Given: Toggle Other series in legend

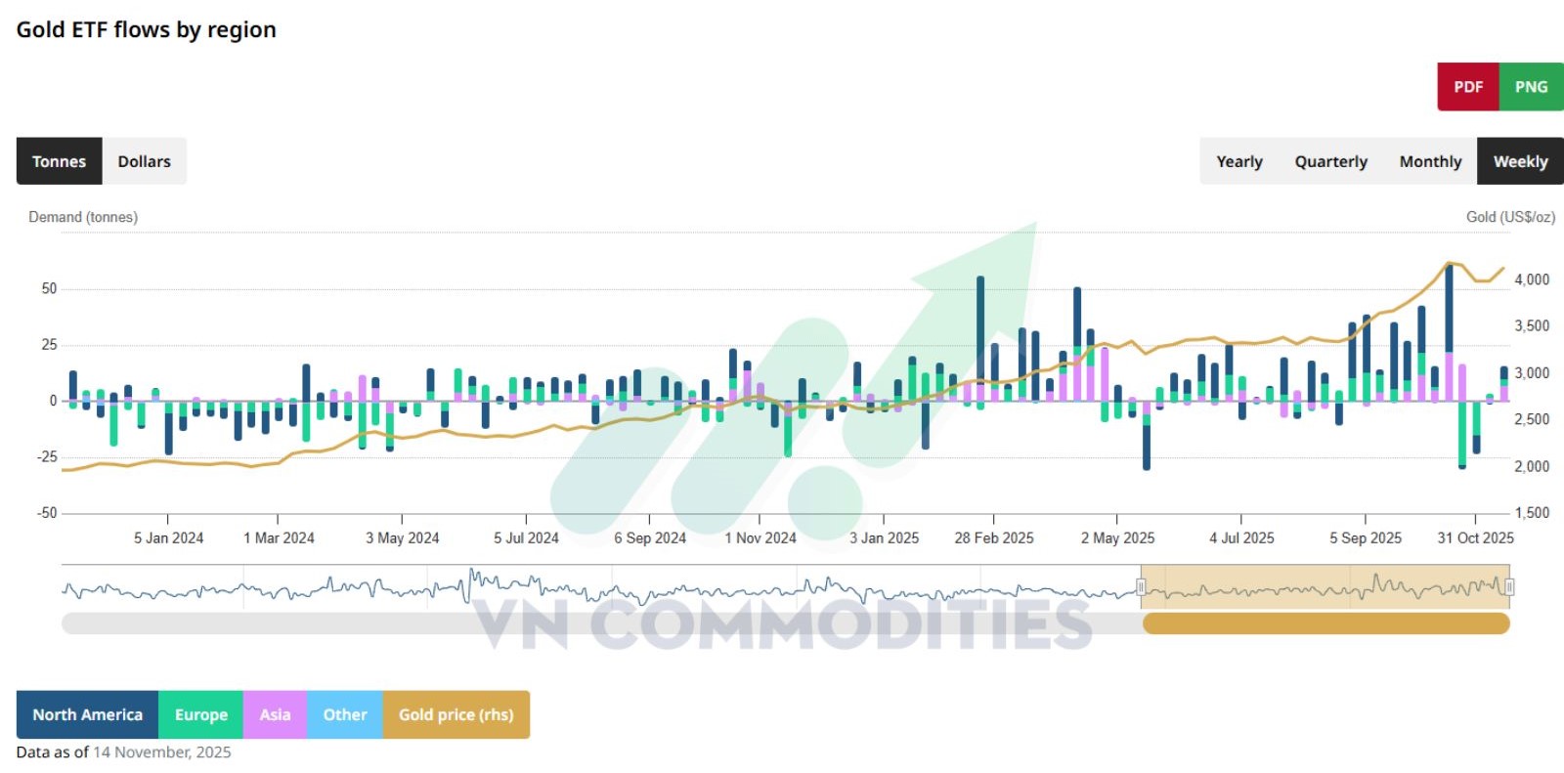Looking at the screenshot, I should click(x=345, y=714).
